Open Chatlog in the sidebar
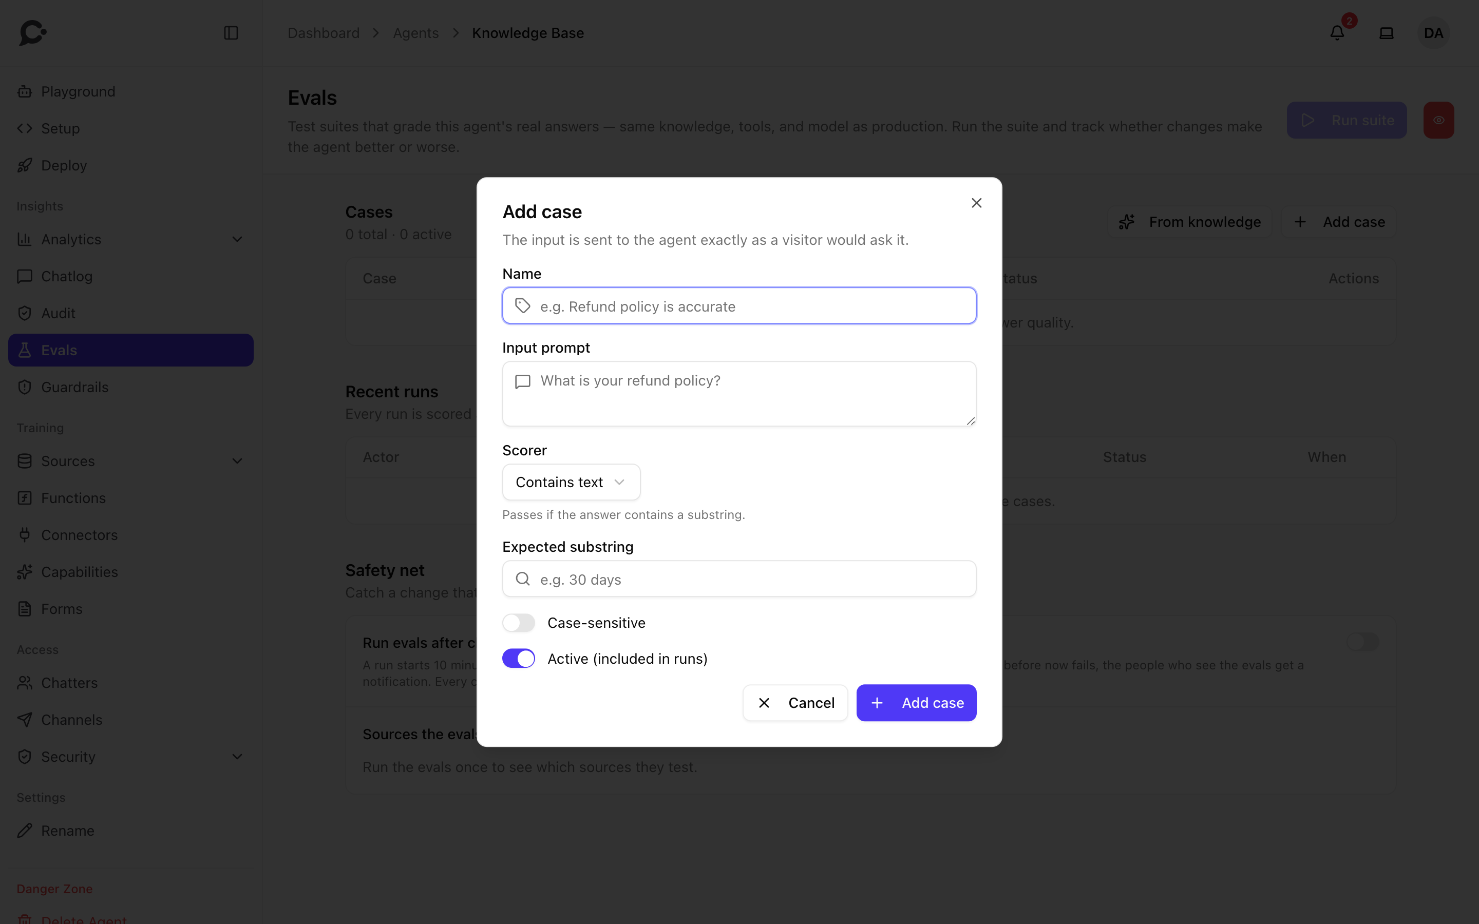The image size is (1479, 924). (x=131, y=276)
